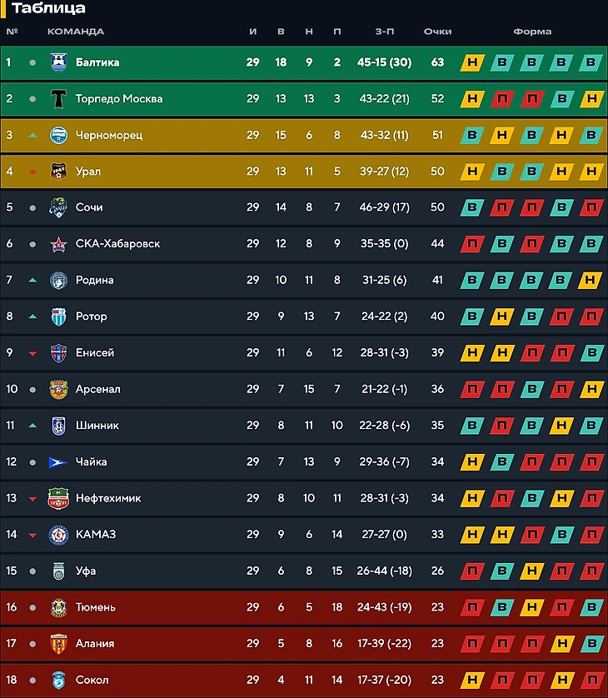Sort table by Очки column header

437,32
